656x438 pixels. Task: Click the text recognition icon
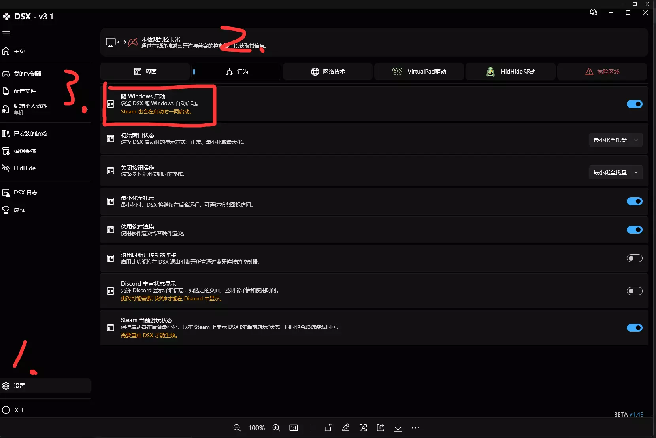363,428
